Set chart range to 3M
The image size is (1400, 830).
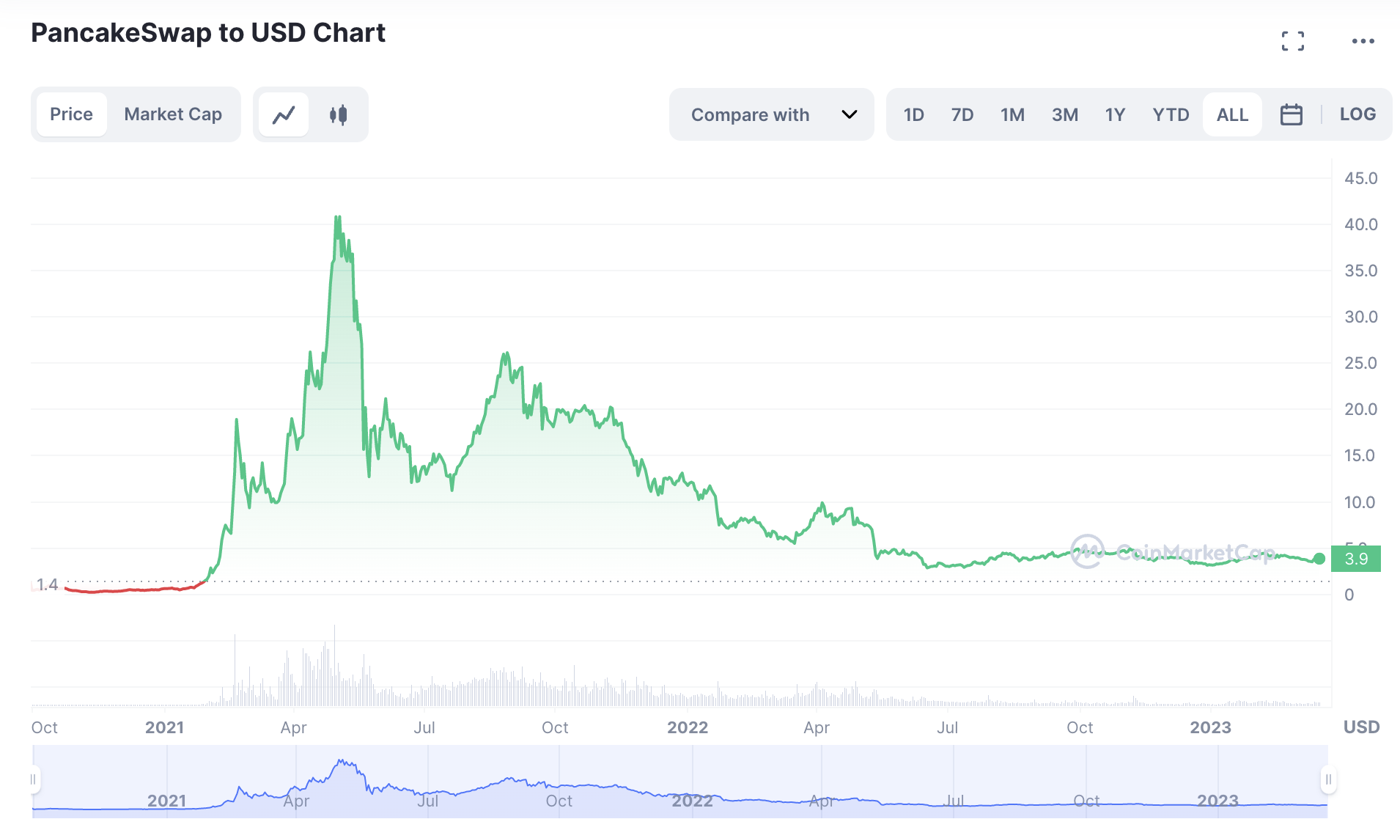coord(1064,114)
